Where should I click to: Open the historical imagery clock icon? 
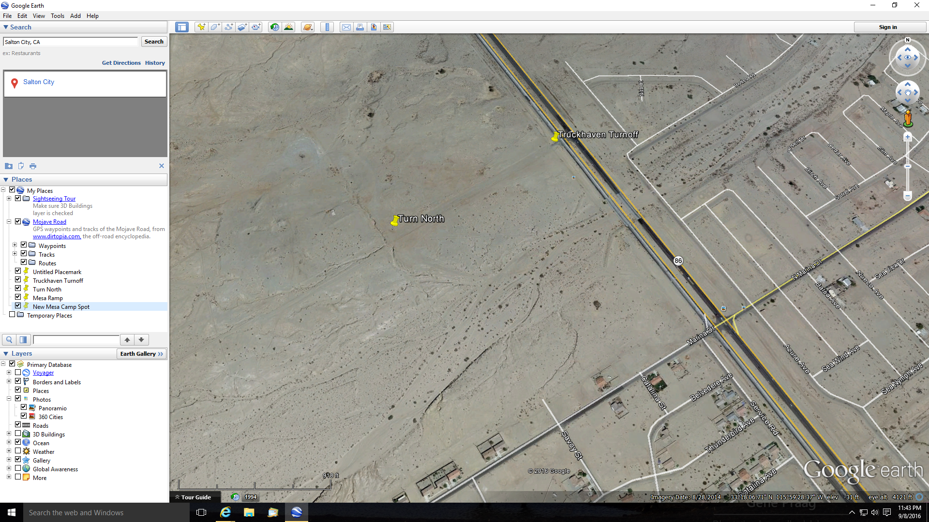[x=275, y=27]
